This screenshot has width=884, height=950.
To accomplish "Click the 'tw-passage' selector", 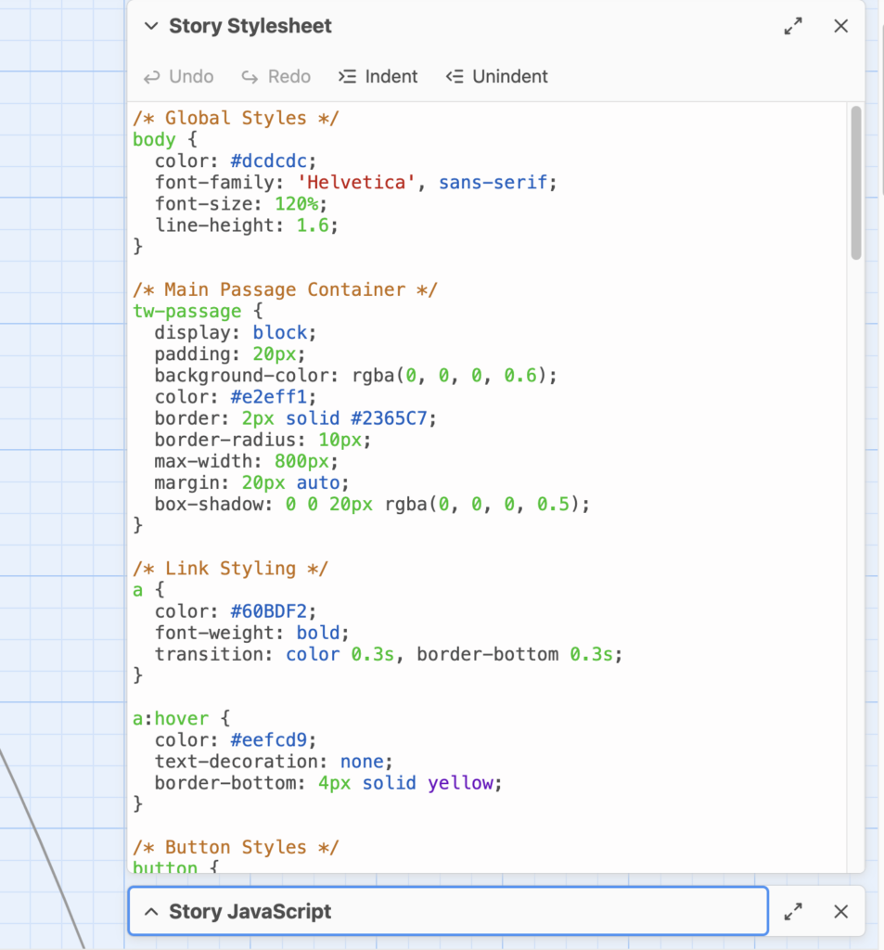I will click(x=187, y=312).
